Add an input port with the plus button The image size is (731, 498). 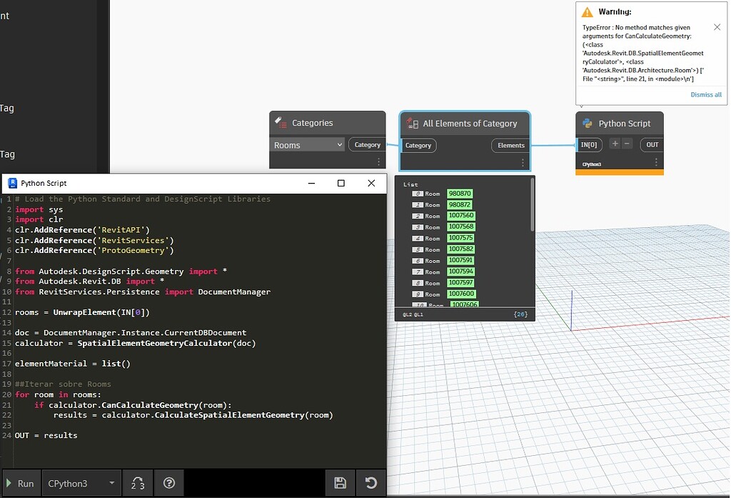[615, 144]
